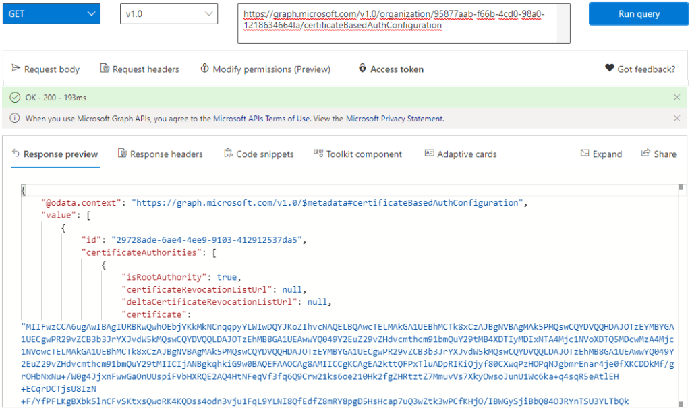Open the Adaptive cards tab

pos(460,154)
